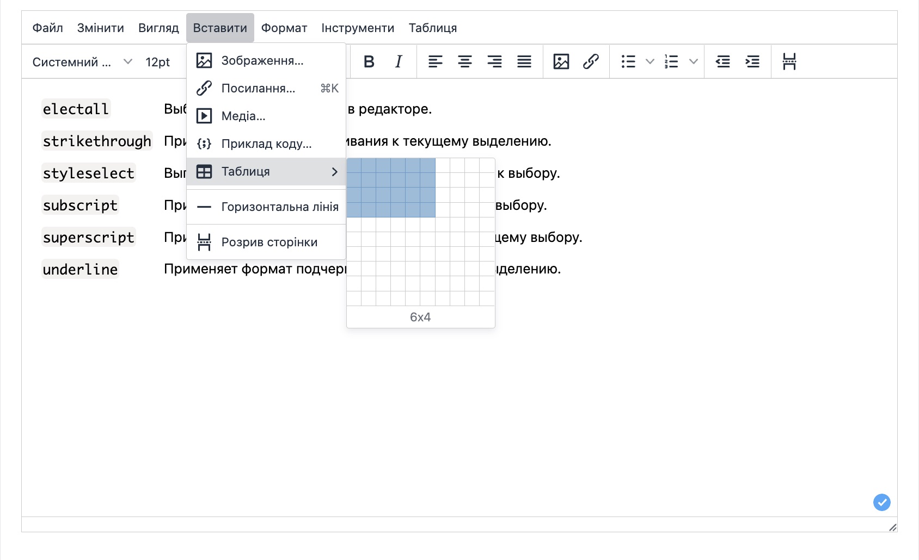Image resolution: width=919 pixels, height=560 pixels.
Task: Click the editor resize handle corner
Action: pos(892,527)
